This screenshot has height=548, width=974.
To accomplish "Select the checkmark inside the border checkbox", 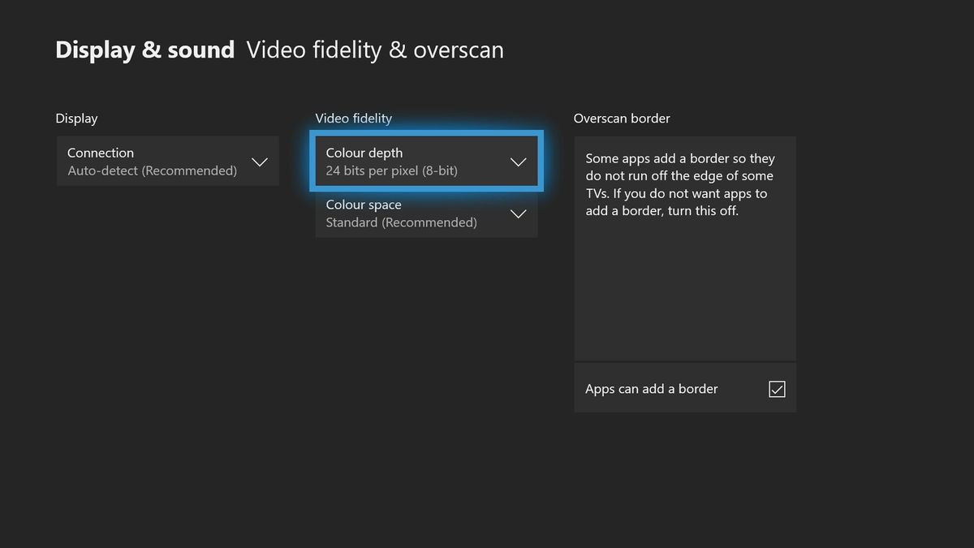I will (x=777, y=389).
